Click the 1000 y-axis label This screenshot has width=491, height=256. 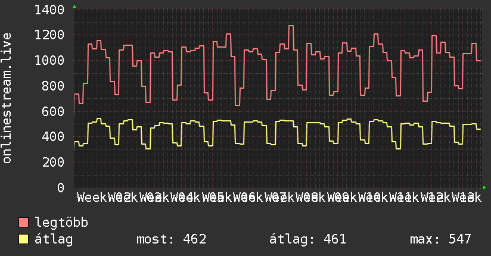[49, 60]
